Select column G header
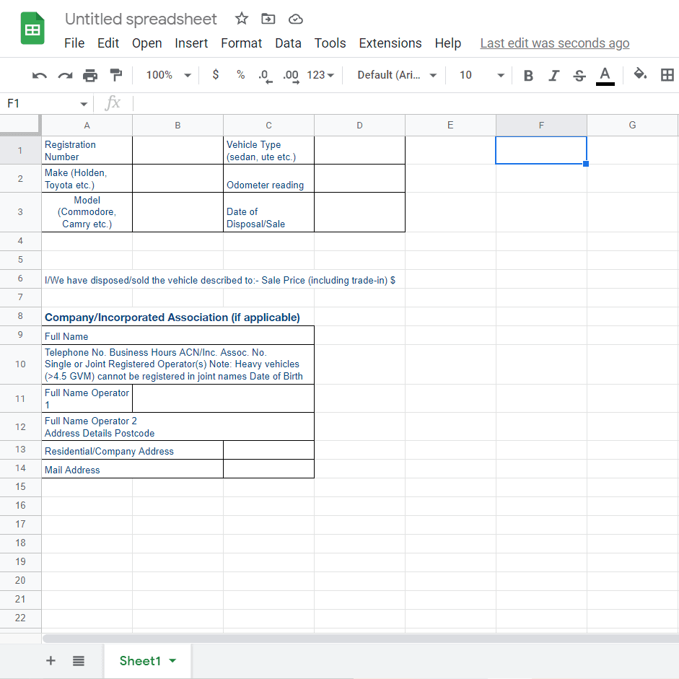679x679 pixels. 633,126
